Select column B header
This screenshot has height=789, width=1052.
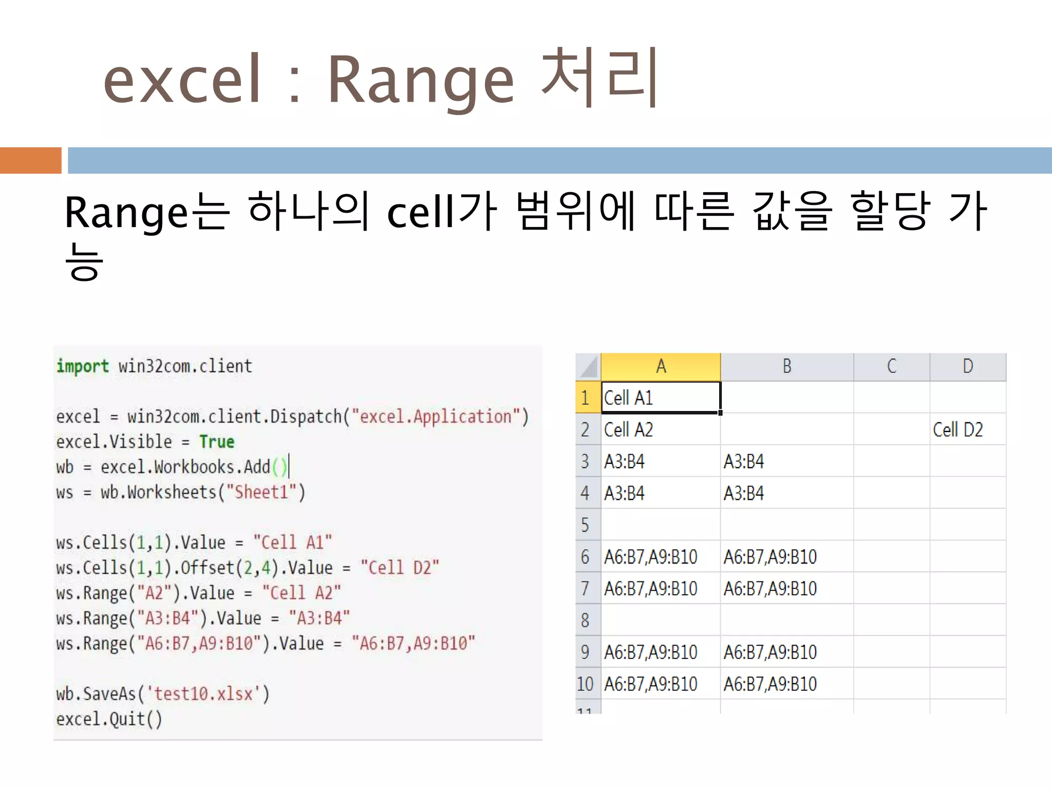pyautogui.click(x=786, y=367)
